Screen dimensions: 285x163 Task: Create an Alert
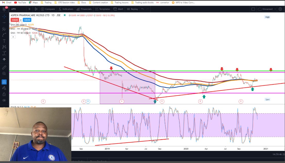point(118,9)
